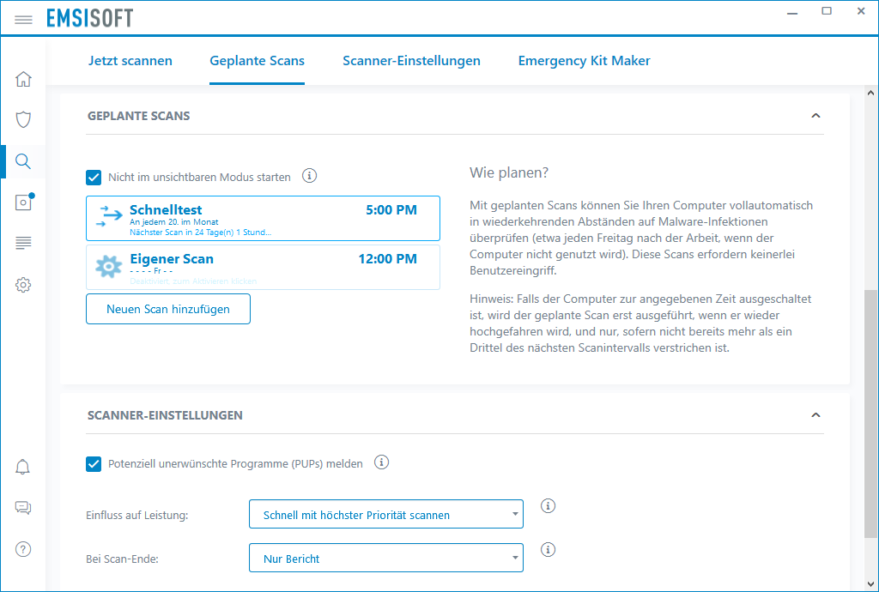Minimize the Emsisoft window
Screen dimensions: 879x592
click(792, 12)
